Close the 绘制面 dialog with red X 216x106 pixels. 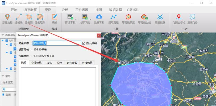coord(99,36)
